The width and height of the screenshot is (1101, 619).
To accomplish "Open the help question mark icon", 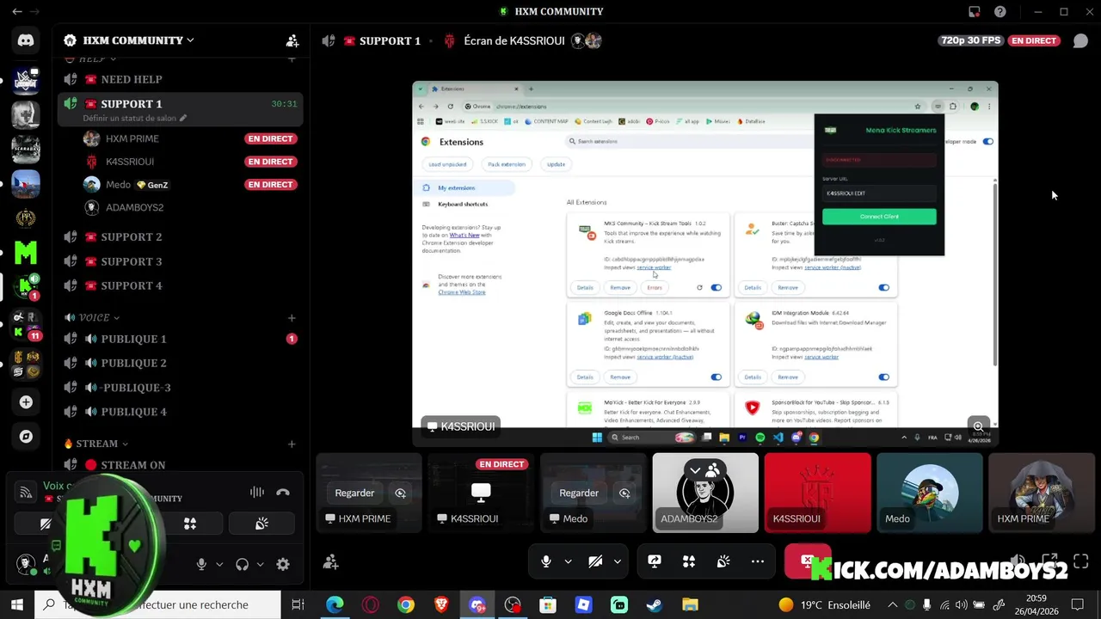I will point(1000,12).
